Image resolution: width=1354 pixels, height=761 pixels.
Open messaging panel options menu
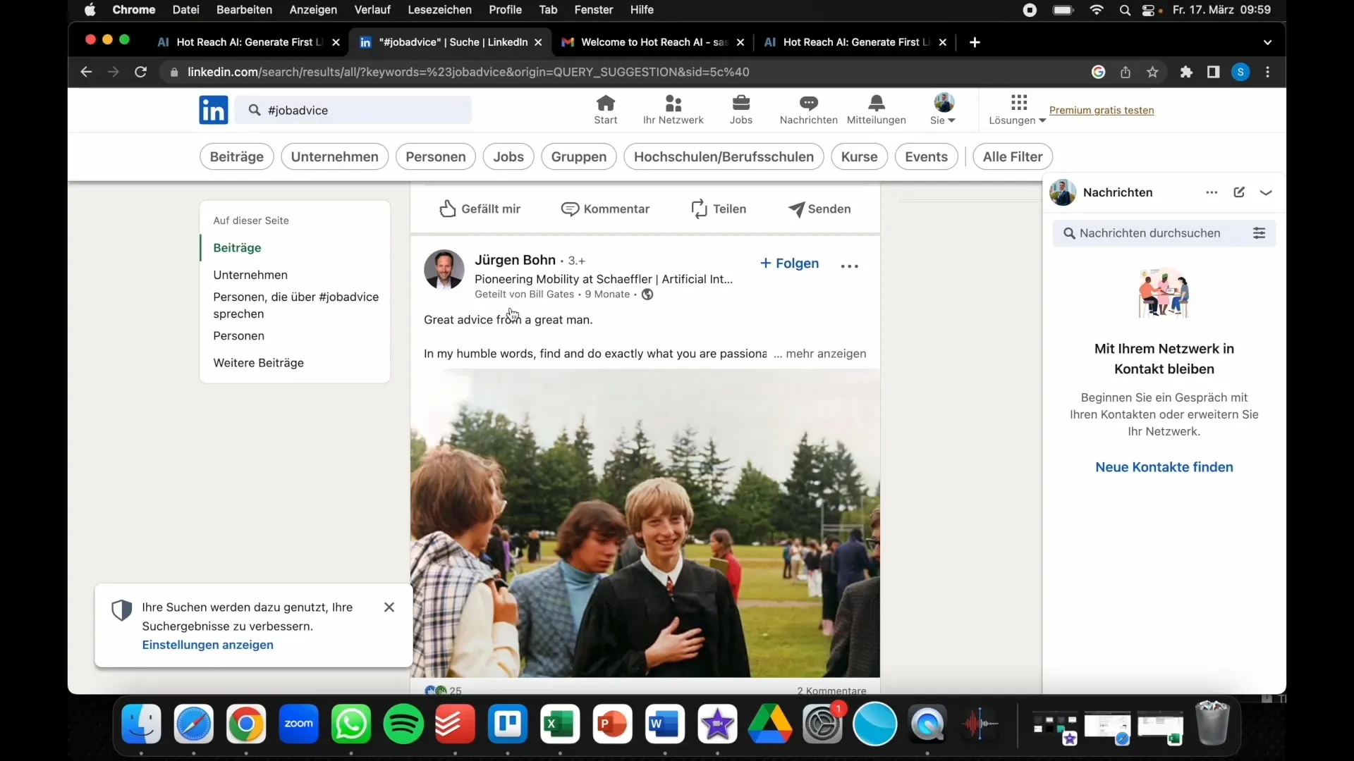[x=1212, y=192]
